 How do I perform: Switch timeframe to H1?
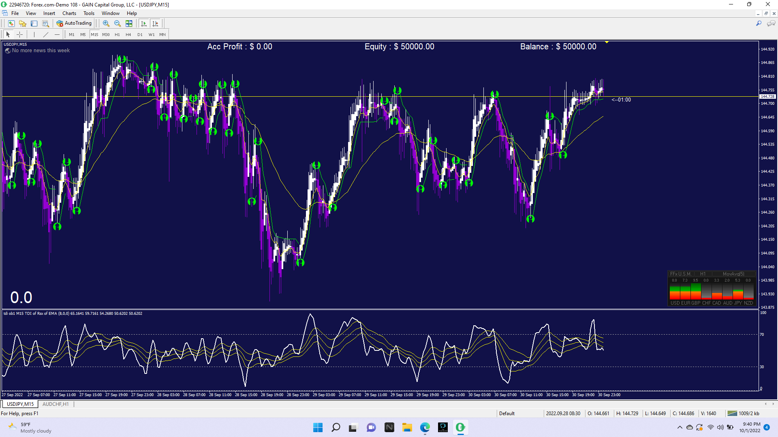[117, 34]
